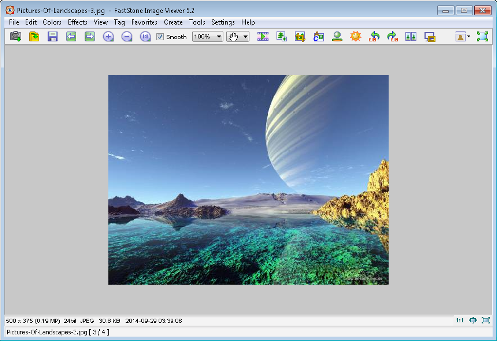Open the Tools menu

(x=197, y=22)
